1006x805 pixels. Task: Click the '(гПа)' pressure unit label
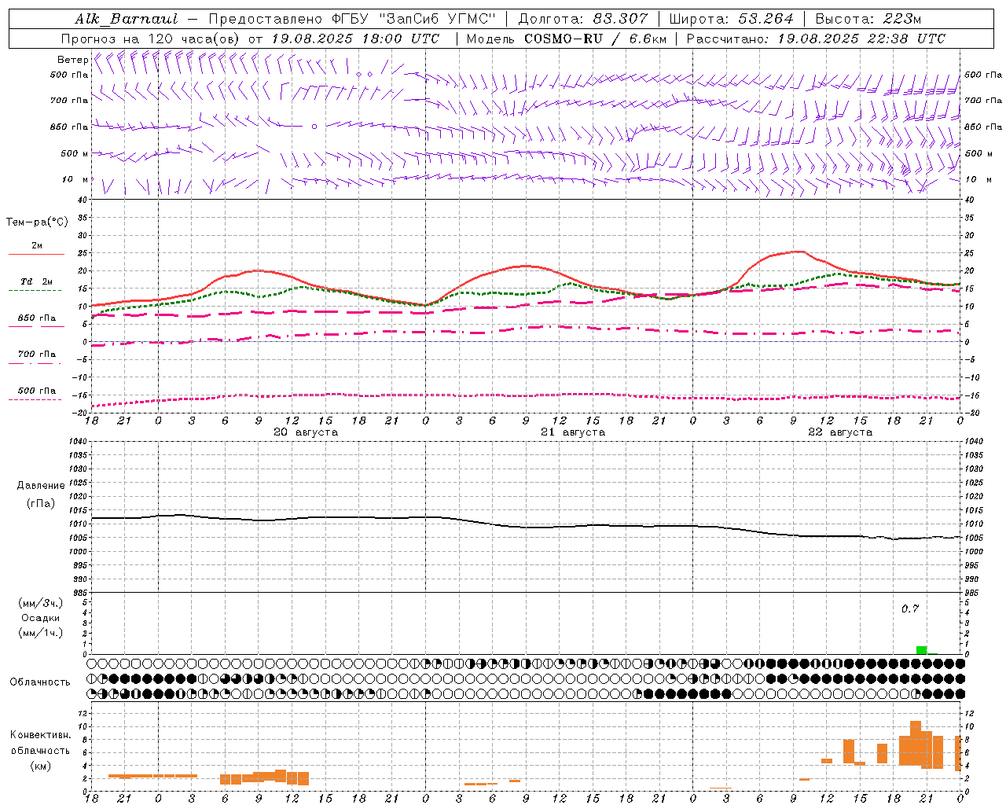(40, 504)
